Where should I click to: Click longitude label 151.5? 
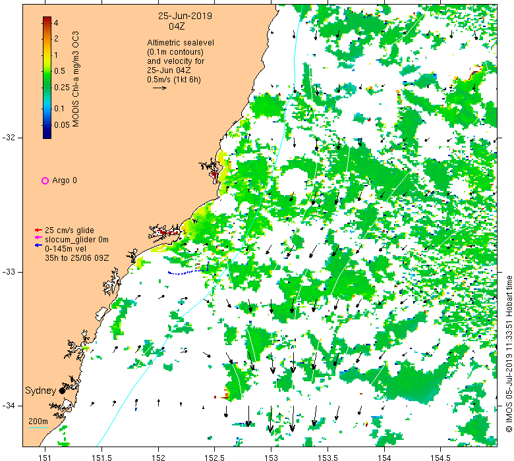pos(102,458)
